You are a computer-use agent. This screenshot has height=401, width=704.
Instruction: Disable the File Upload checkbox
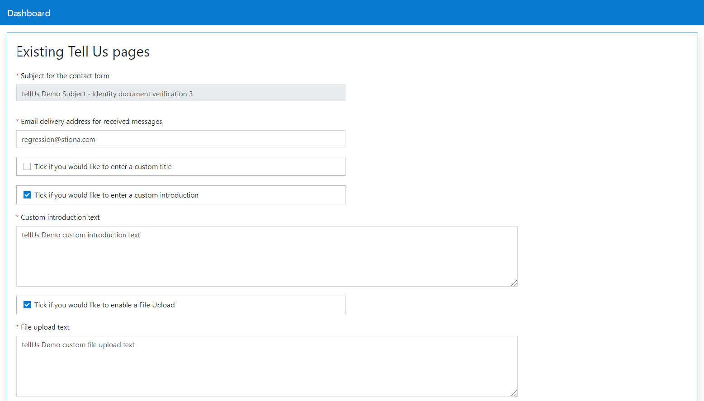27,305
